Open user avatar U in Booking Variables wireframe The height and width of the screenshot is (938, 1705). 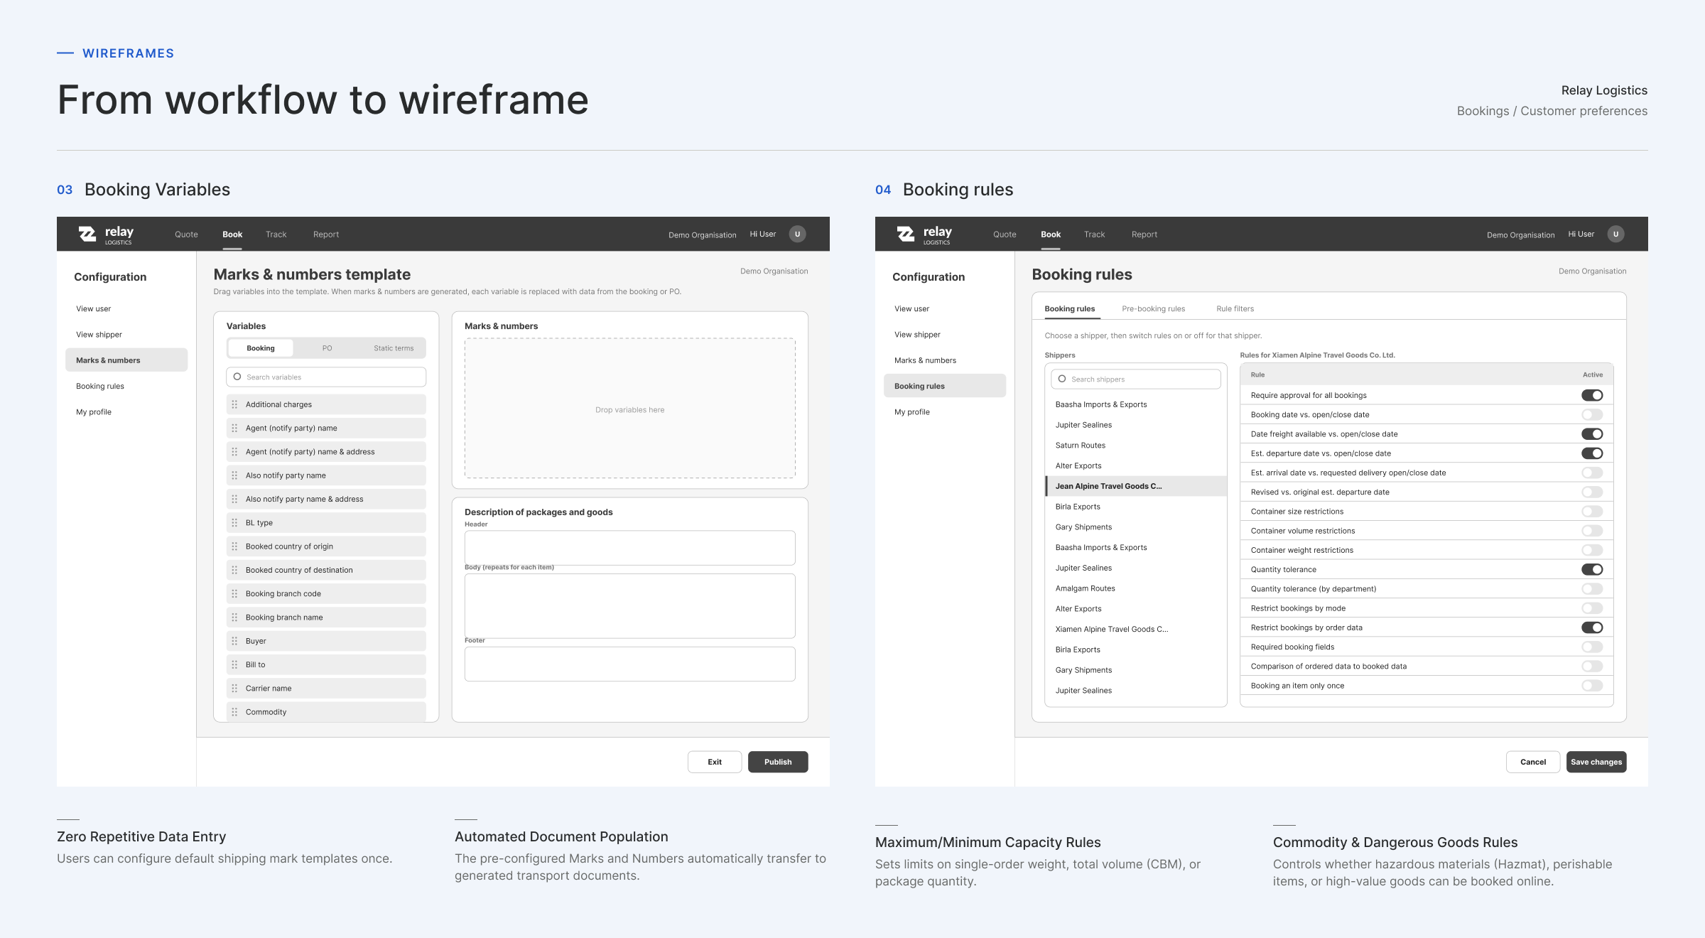pos(797,234)
